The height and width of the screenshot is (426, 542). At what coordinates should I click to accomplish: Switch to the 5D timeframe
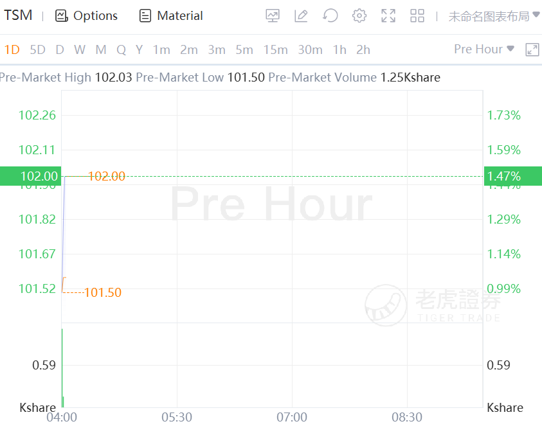[37, 49]
